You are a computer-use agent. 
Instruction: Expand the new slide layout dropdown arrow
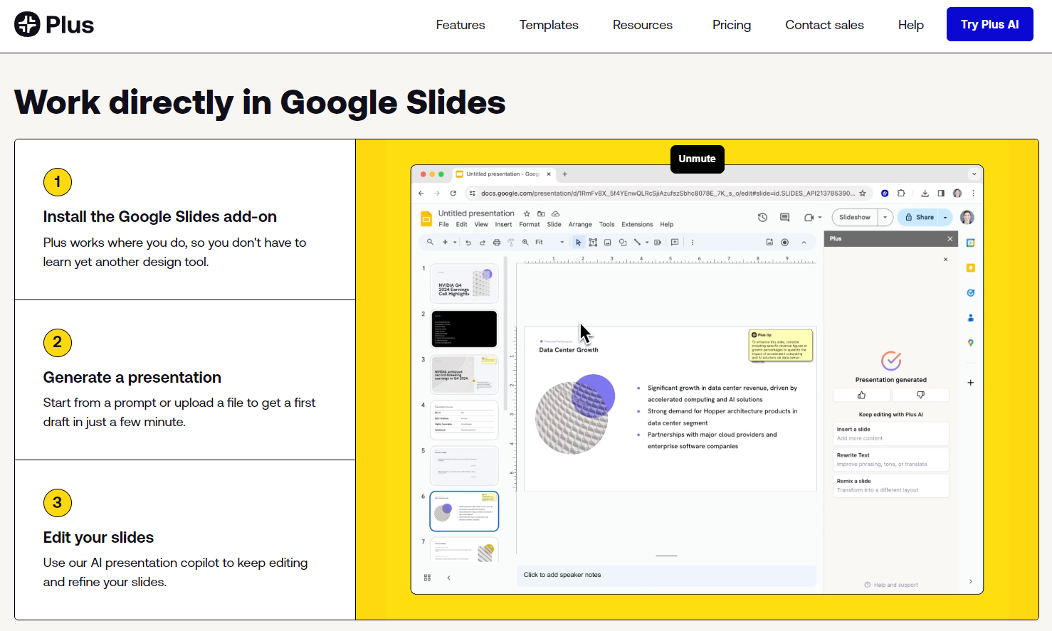(x=455, y=243)
